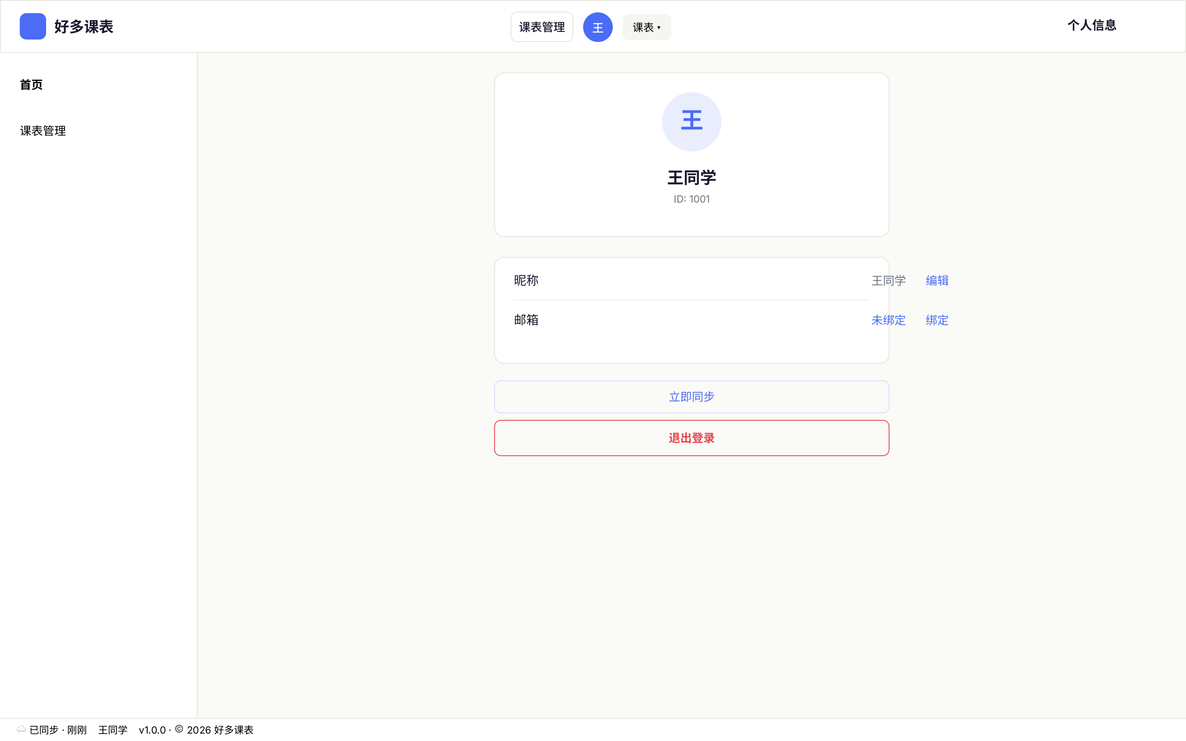Click the cloud sync status icon
The width and height of the screenshot is (1186, 741).
21,729
